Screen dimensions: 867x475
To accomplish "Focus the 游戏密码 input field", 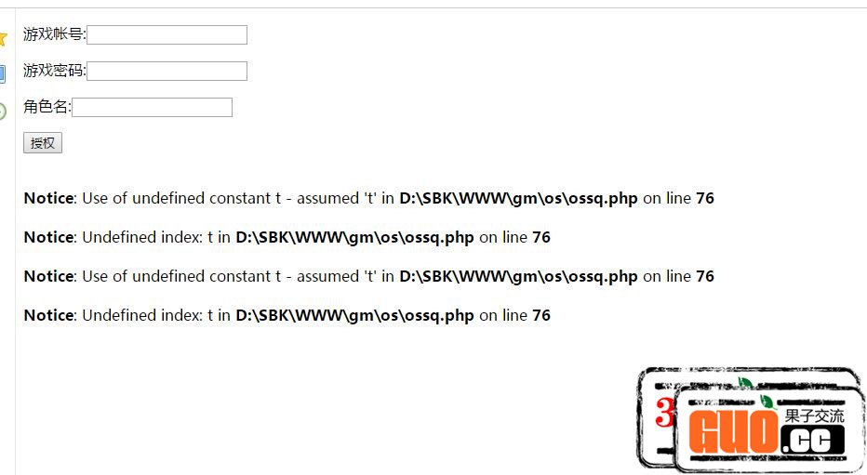I will [x=167, y=72].
